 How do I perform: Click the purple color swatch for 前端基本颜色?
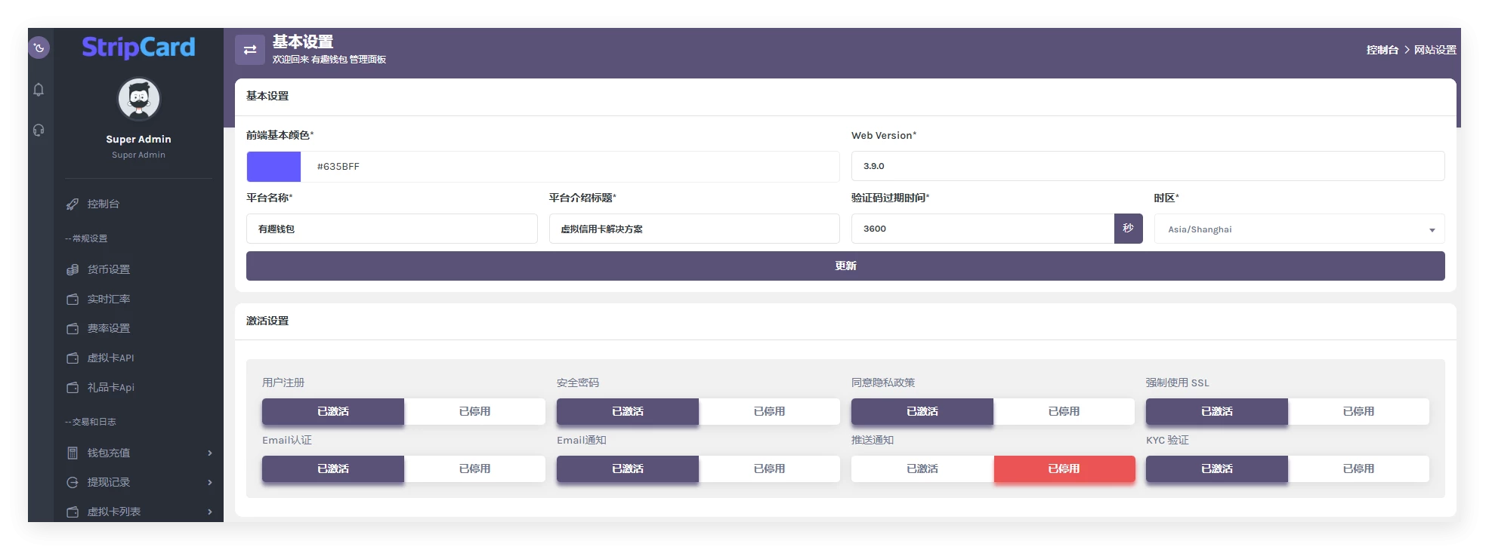coord(273,167)
